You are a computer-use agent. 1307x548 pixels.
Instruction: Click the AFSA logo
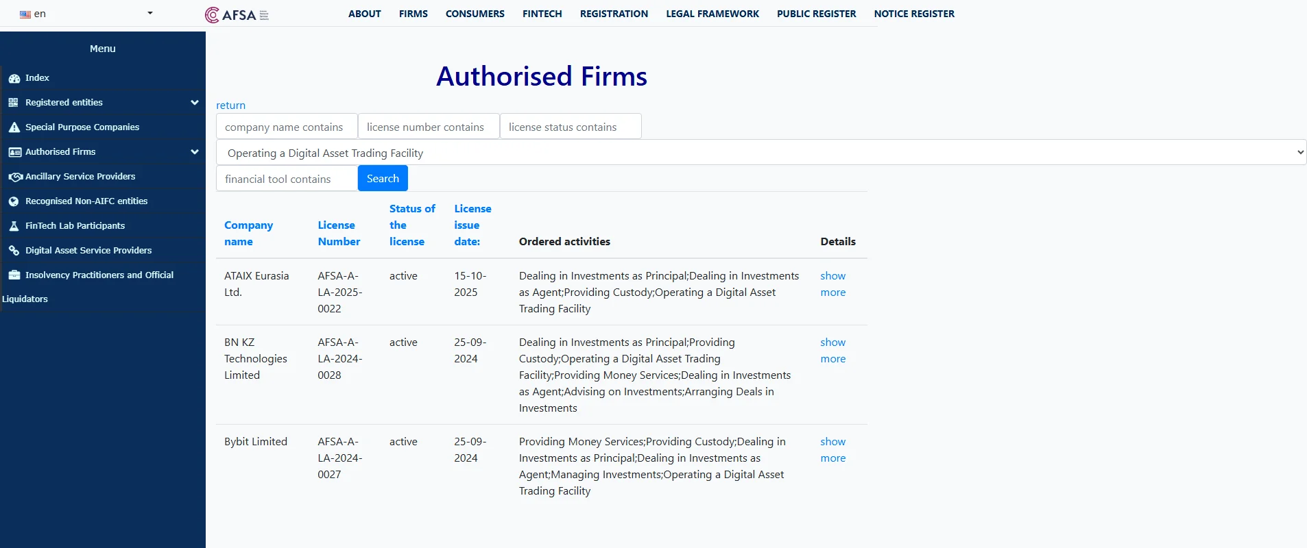[x=237, y=14]
